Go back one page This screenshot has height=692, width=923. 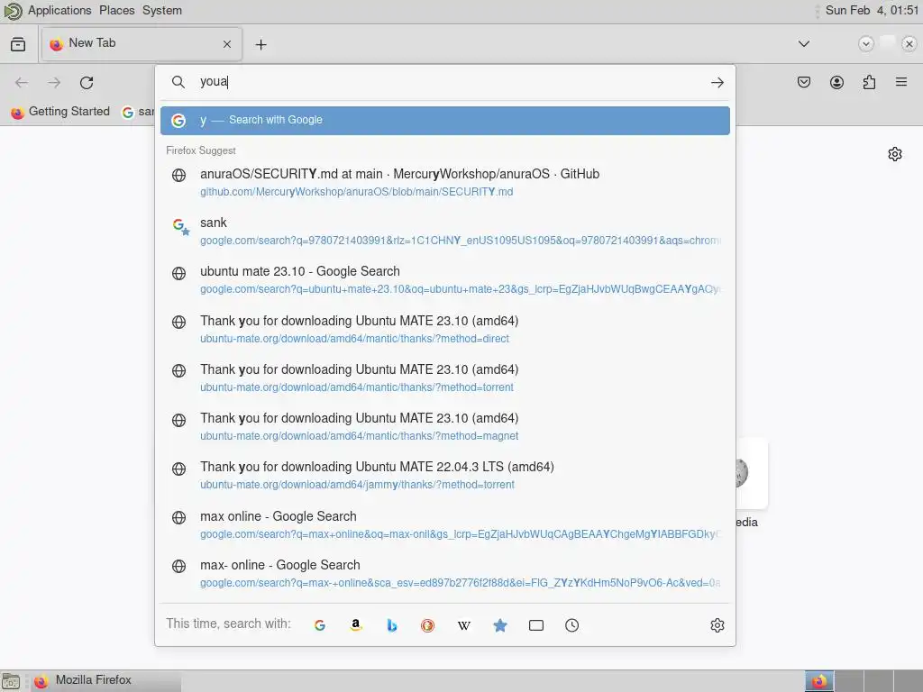click(22, 82)
